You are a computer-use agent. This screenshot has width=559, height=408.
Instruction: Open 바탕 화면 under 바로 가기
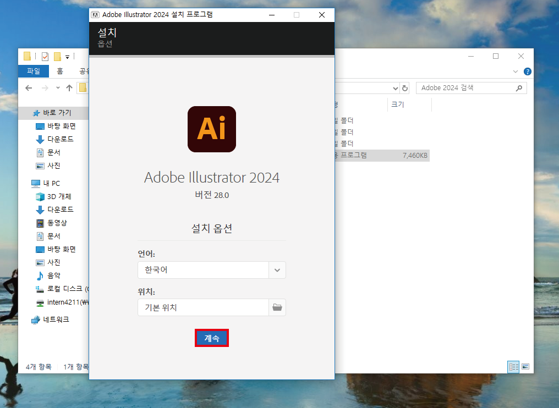56,126
